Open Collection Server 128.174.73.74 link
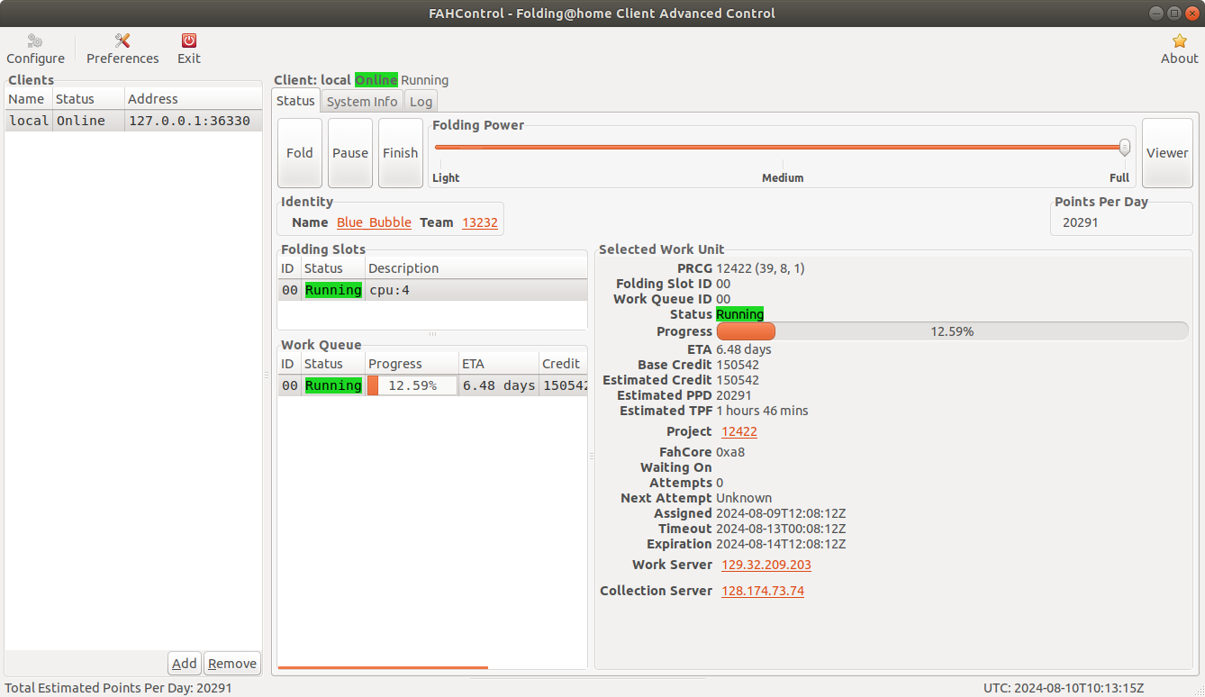 pyautogui.click(x=763, y=591)
